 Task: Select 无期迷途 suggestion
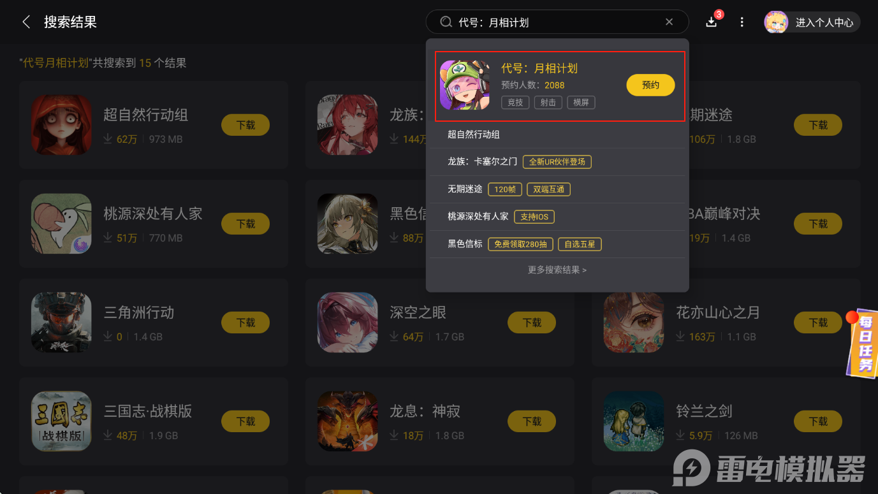pyautogui.click(x=557, y=189)
